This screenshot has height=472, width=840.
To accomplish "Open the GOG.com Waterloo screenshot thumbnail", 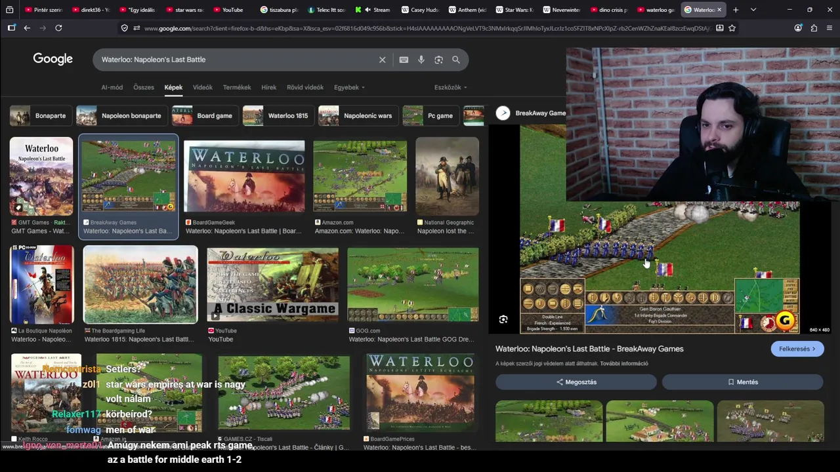I will [x=413, y=285].
